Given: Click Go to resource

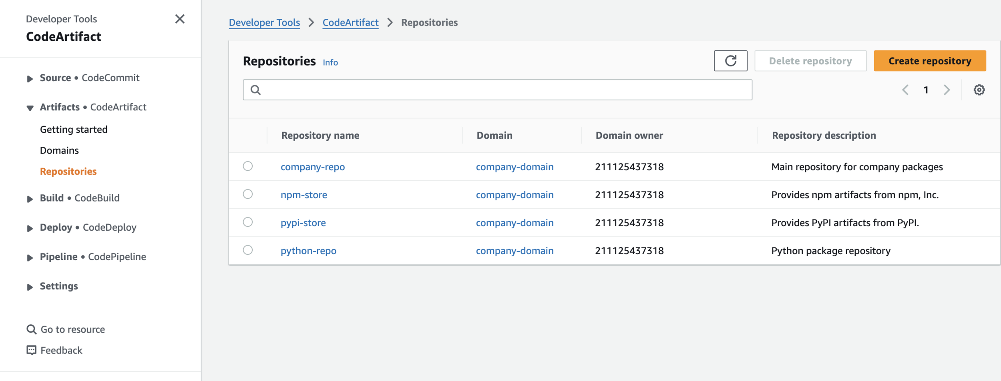Looking at the screenshot, I should click(73, 329).
